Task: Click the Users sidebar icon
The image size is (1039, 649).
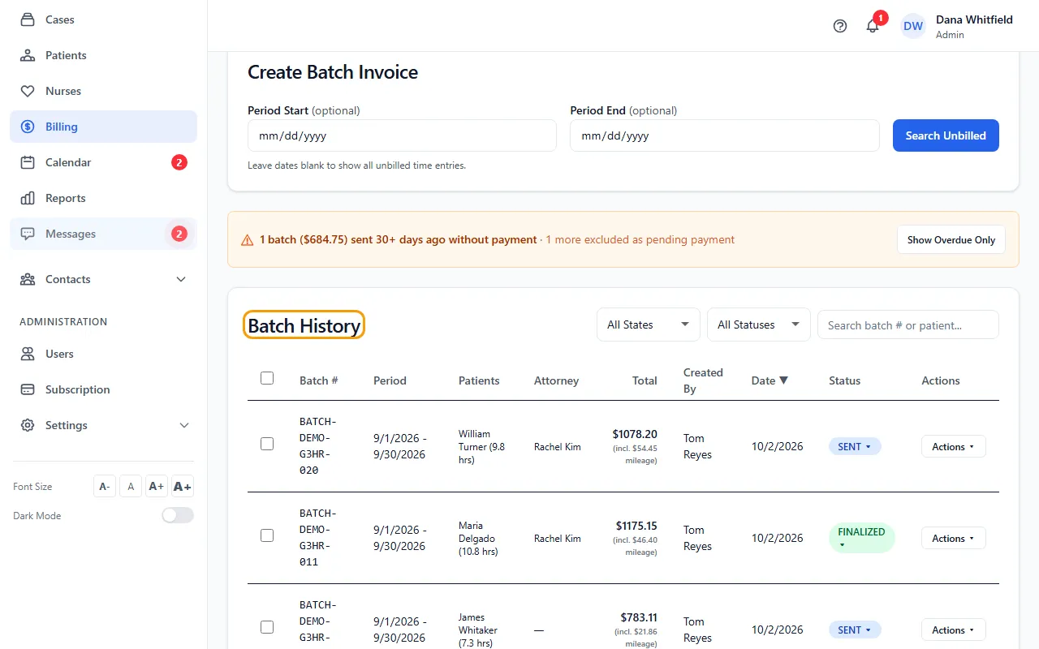Action: point(28,354)
